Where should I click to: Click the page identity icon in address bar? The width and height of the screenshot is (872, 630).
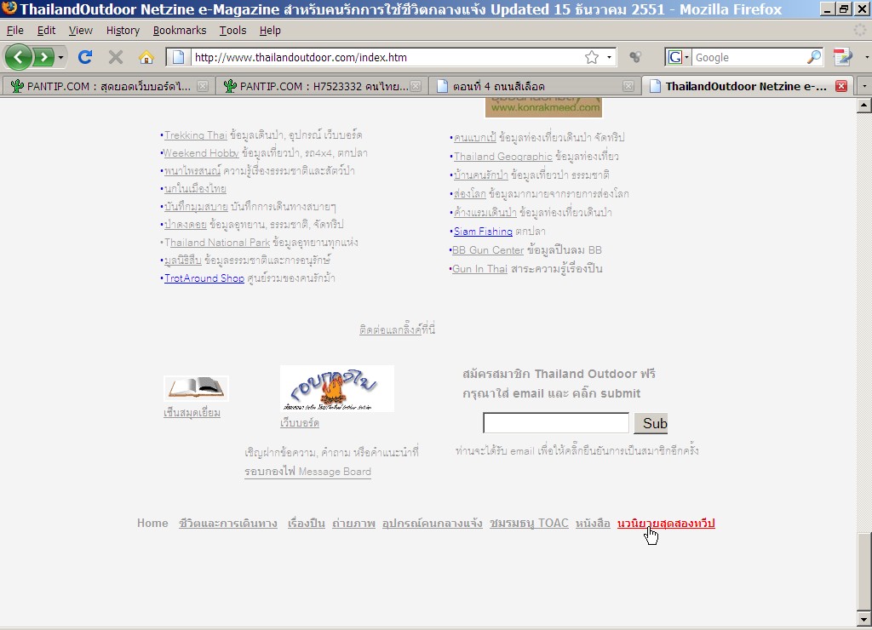(178, 57)
